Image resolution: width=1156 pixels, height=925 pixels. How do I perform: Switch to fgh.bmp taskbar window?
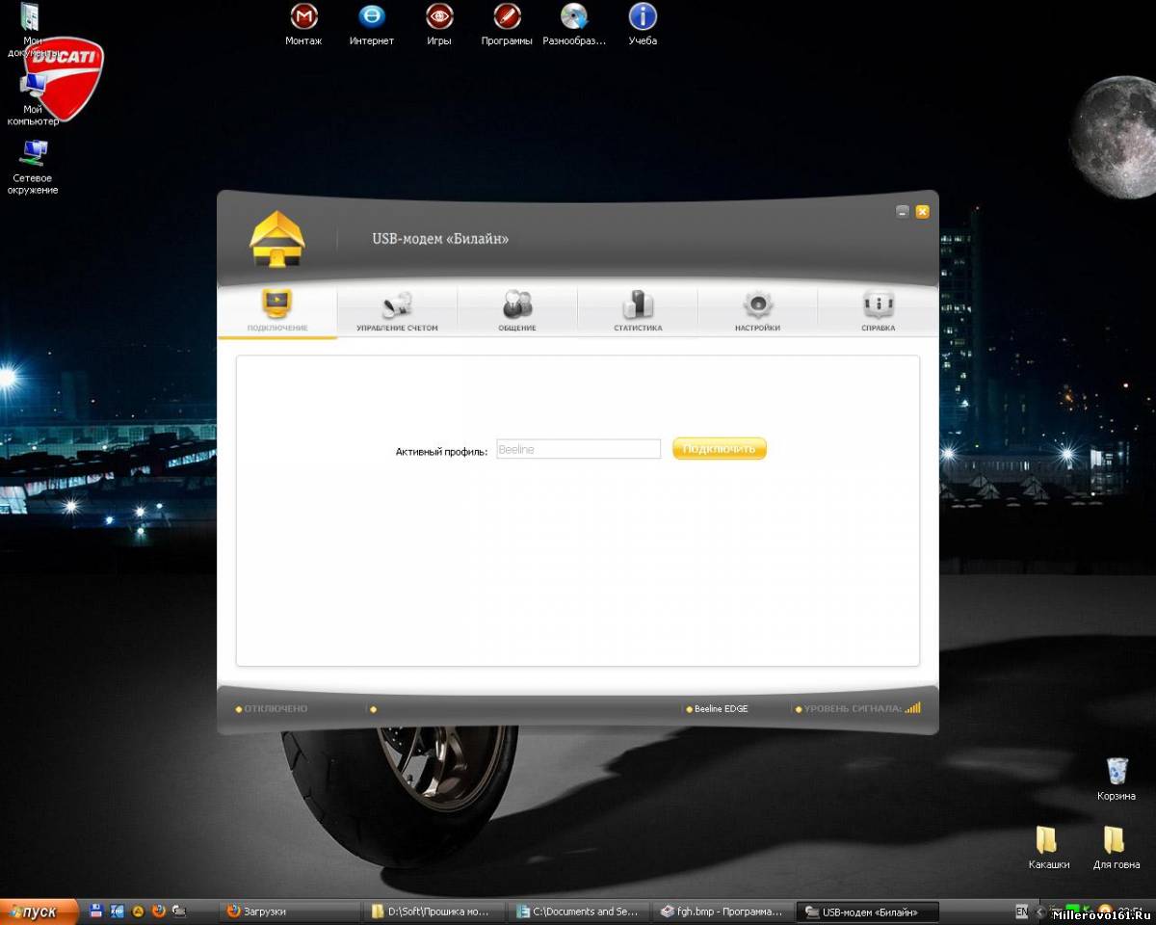[724, 912]
